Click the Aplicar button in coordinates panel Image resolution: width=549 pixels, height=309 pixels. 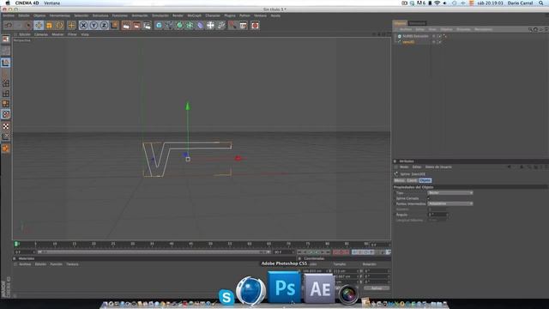tap(377, 288)
